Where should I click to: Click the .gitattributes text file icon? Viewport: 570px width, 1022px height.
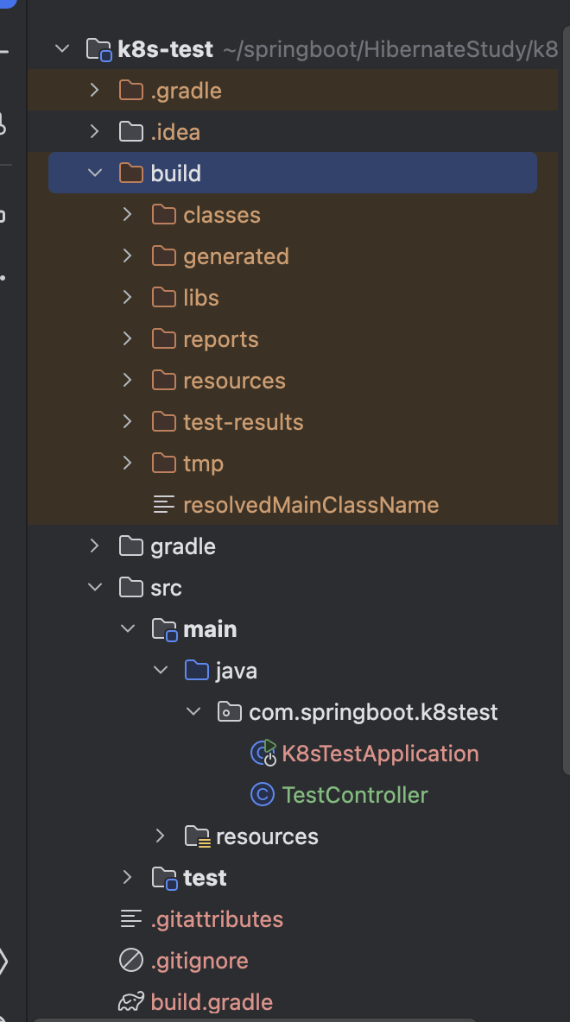point(131,919)
